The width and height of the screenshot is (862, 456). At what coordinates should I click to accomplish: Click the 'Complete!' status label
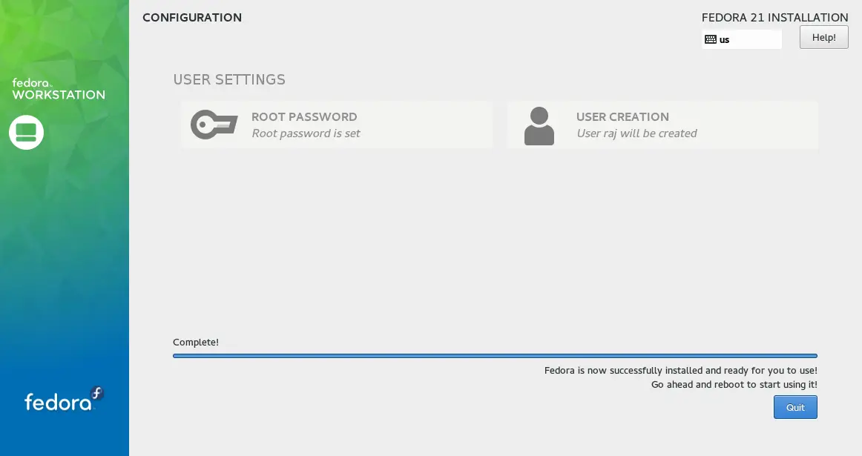196,342
